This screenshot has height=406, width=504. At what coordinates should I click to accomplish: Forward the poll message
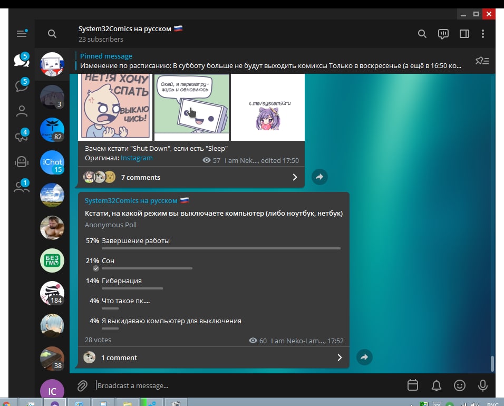click(364, 357)
